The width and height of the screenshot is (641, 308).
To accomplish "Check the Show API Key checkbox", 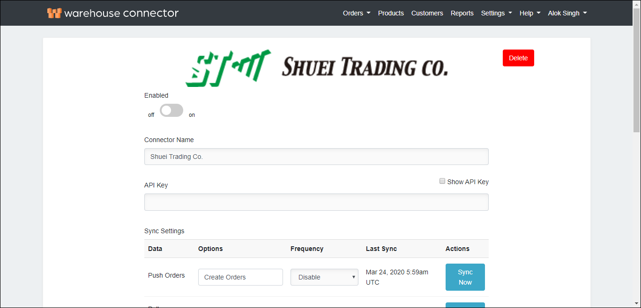I will [x=442, y=181].
